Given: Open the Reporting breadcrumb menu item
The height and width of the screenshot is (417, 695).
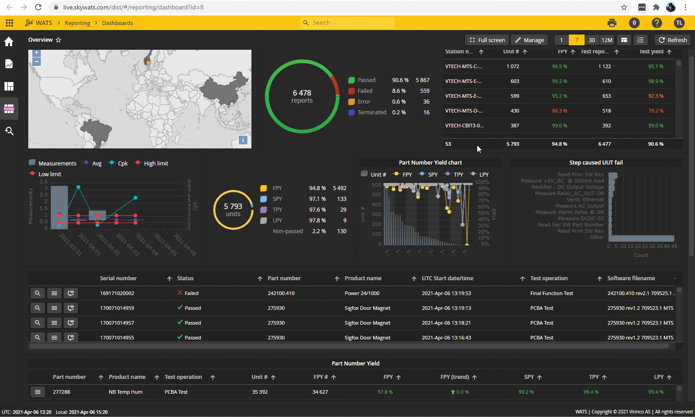Looking at the screenshot, I should (77, 23).
